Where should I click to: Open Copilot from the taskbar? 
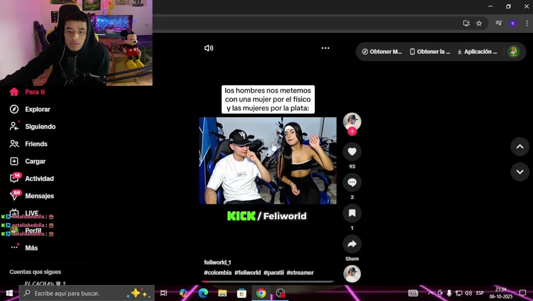pos(184,293)
